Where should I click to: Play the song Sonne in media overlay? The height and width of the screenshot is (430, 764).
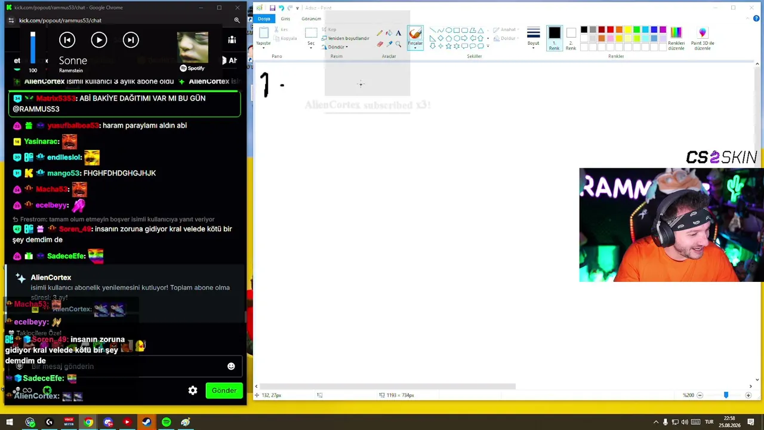coord(99,40)
